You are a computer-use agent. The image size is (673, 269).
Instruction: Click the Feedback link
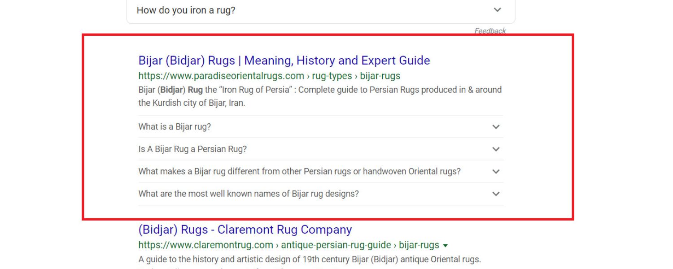point(489,30)
